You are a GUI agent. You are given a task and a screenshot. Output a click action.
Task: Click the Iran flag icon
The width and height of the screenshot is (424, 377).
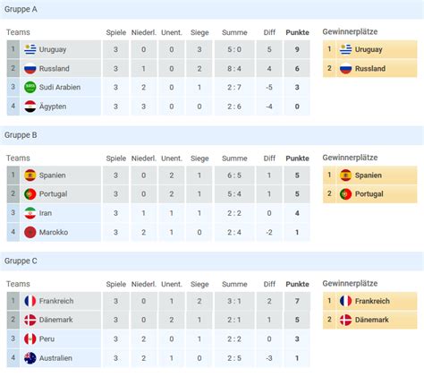pyautogui.click(x=30, y=213)
